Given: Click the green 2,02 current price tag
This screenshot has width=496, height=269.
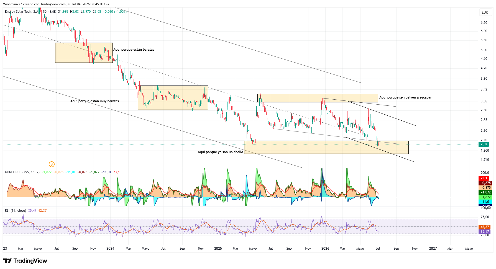Looking at the screenshot, I should click(484, 144).
